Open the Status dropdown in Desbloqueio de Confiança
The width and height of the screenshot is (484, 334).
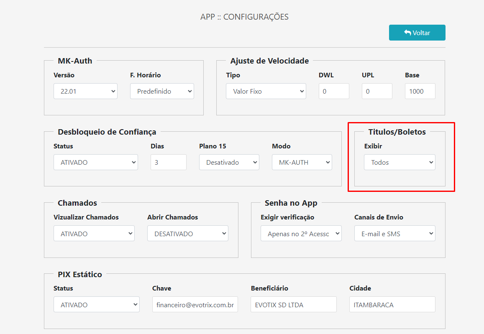(95, 162)
